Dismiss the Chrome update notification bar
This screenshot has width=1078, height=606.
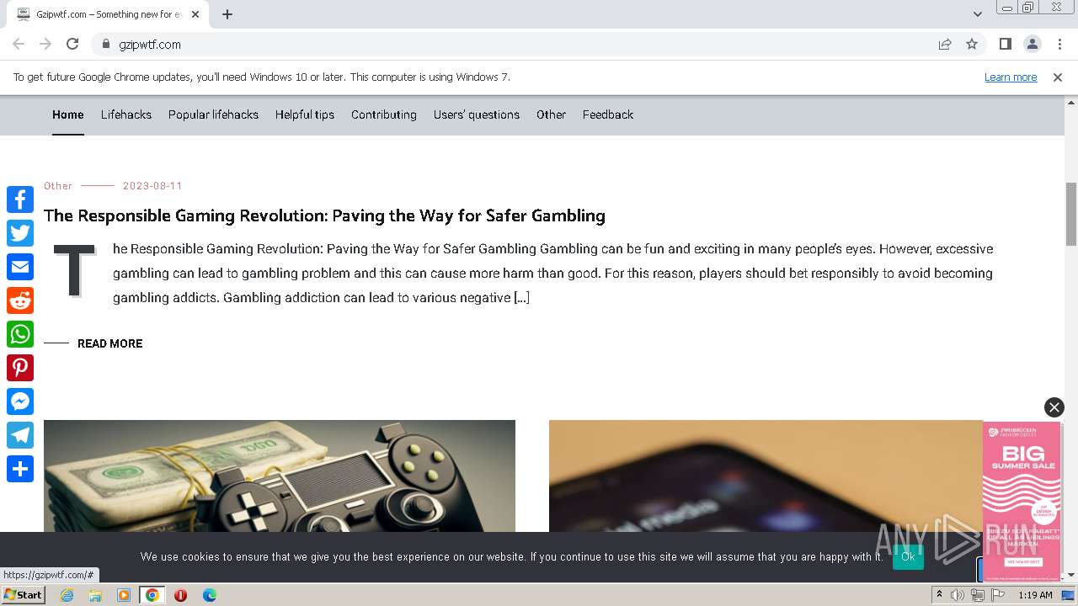(1058, 77)
